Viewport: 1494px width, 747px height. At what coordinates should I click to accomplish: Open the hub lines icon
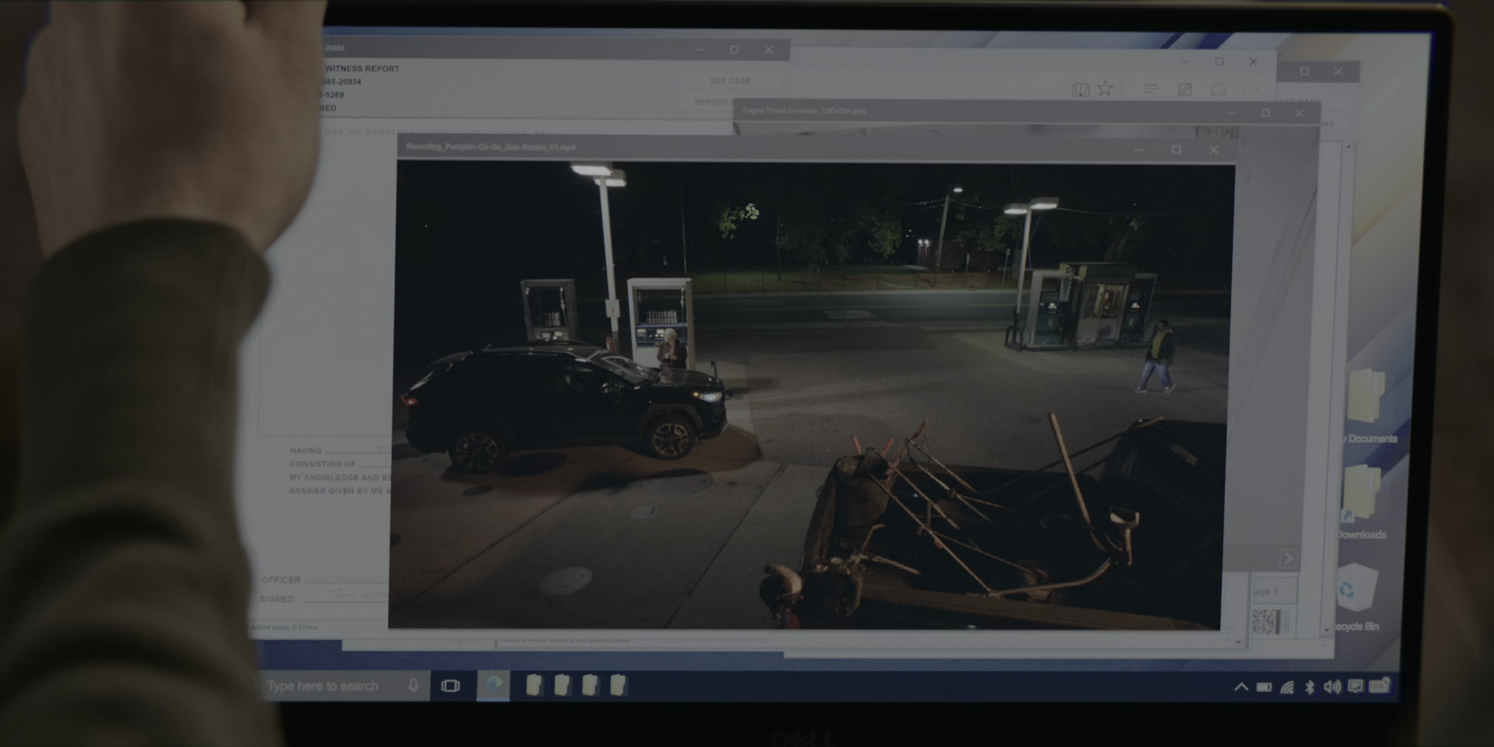[1151, 89]
